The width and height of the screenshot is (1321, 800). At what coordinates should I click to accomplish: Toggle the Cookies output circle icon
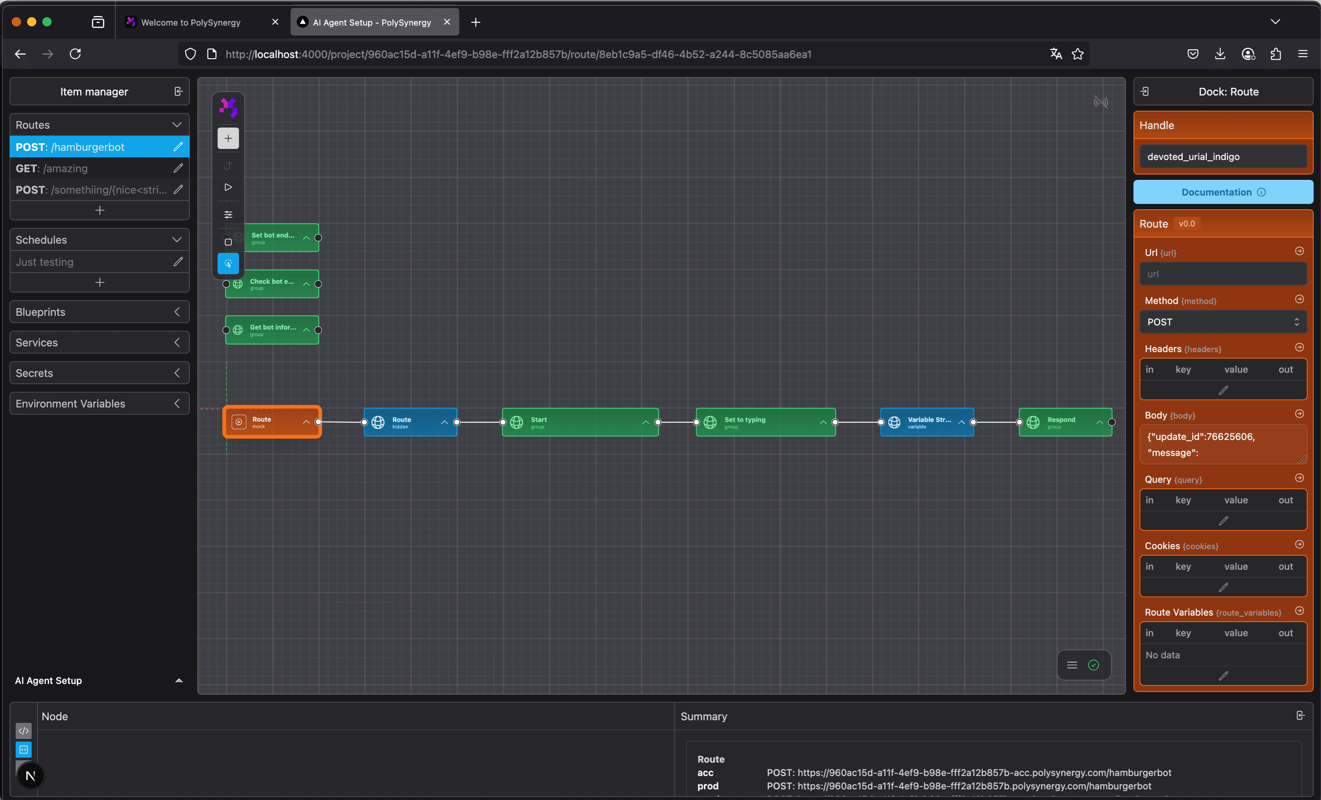coord(1299,545)
